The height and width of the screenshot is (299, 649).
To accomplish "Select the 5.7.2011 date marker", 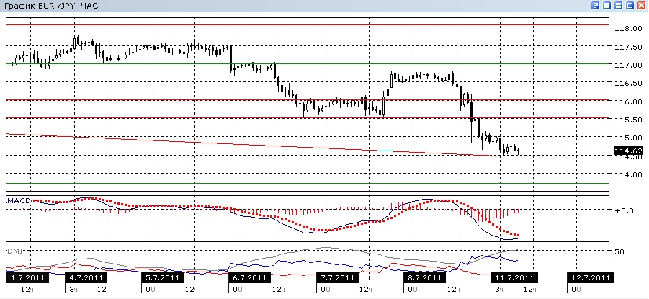I will [x=163, y=277].
